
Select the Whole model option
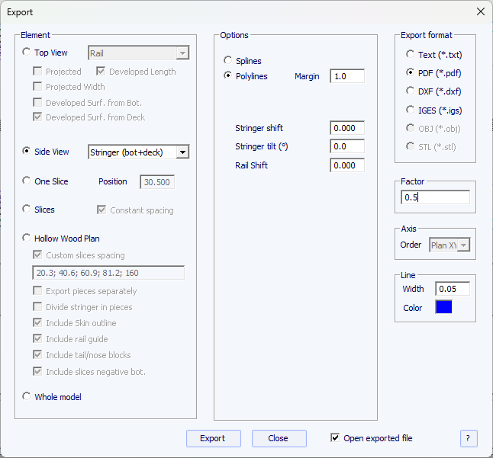point(27,396)
